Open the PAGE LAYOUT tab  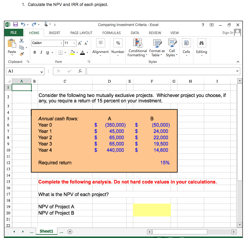click(x=81, y=33)
